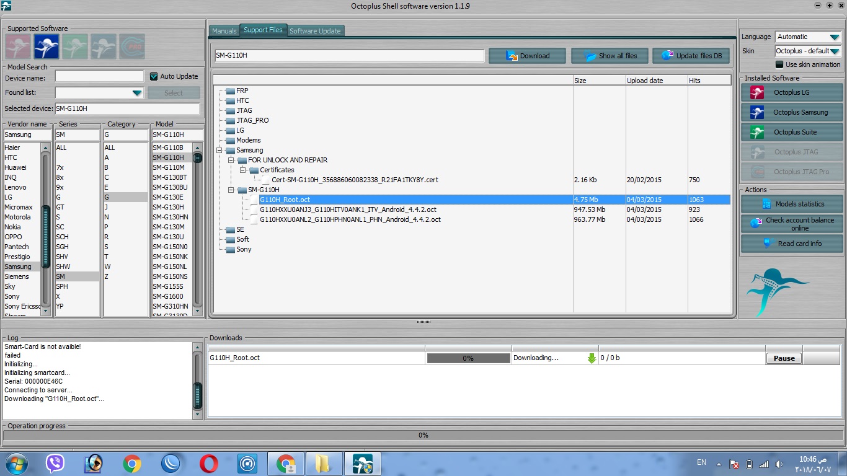The image size is (847, 476).
Task: Switch to the Manuals tab
Action: [224, 31]
